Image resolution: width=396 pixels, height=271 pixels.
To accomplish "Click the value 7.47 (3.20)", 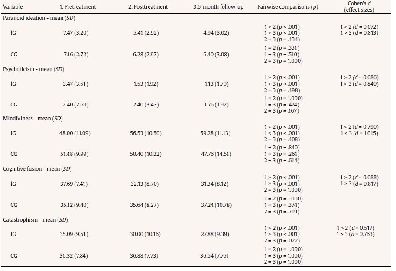I will [75, 33].
